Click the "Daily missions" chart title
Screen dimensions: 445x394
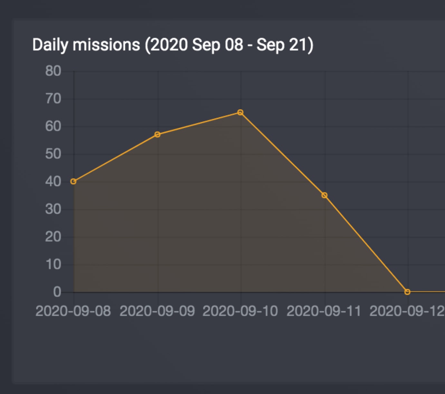[173, 45]
